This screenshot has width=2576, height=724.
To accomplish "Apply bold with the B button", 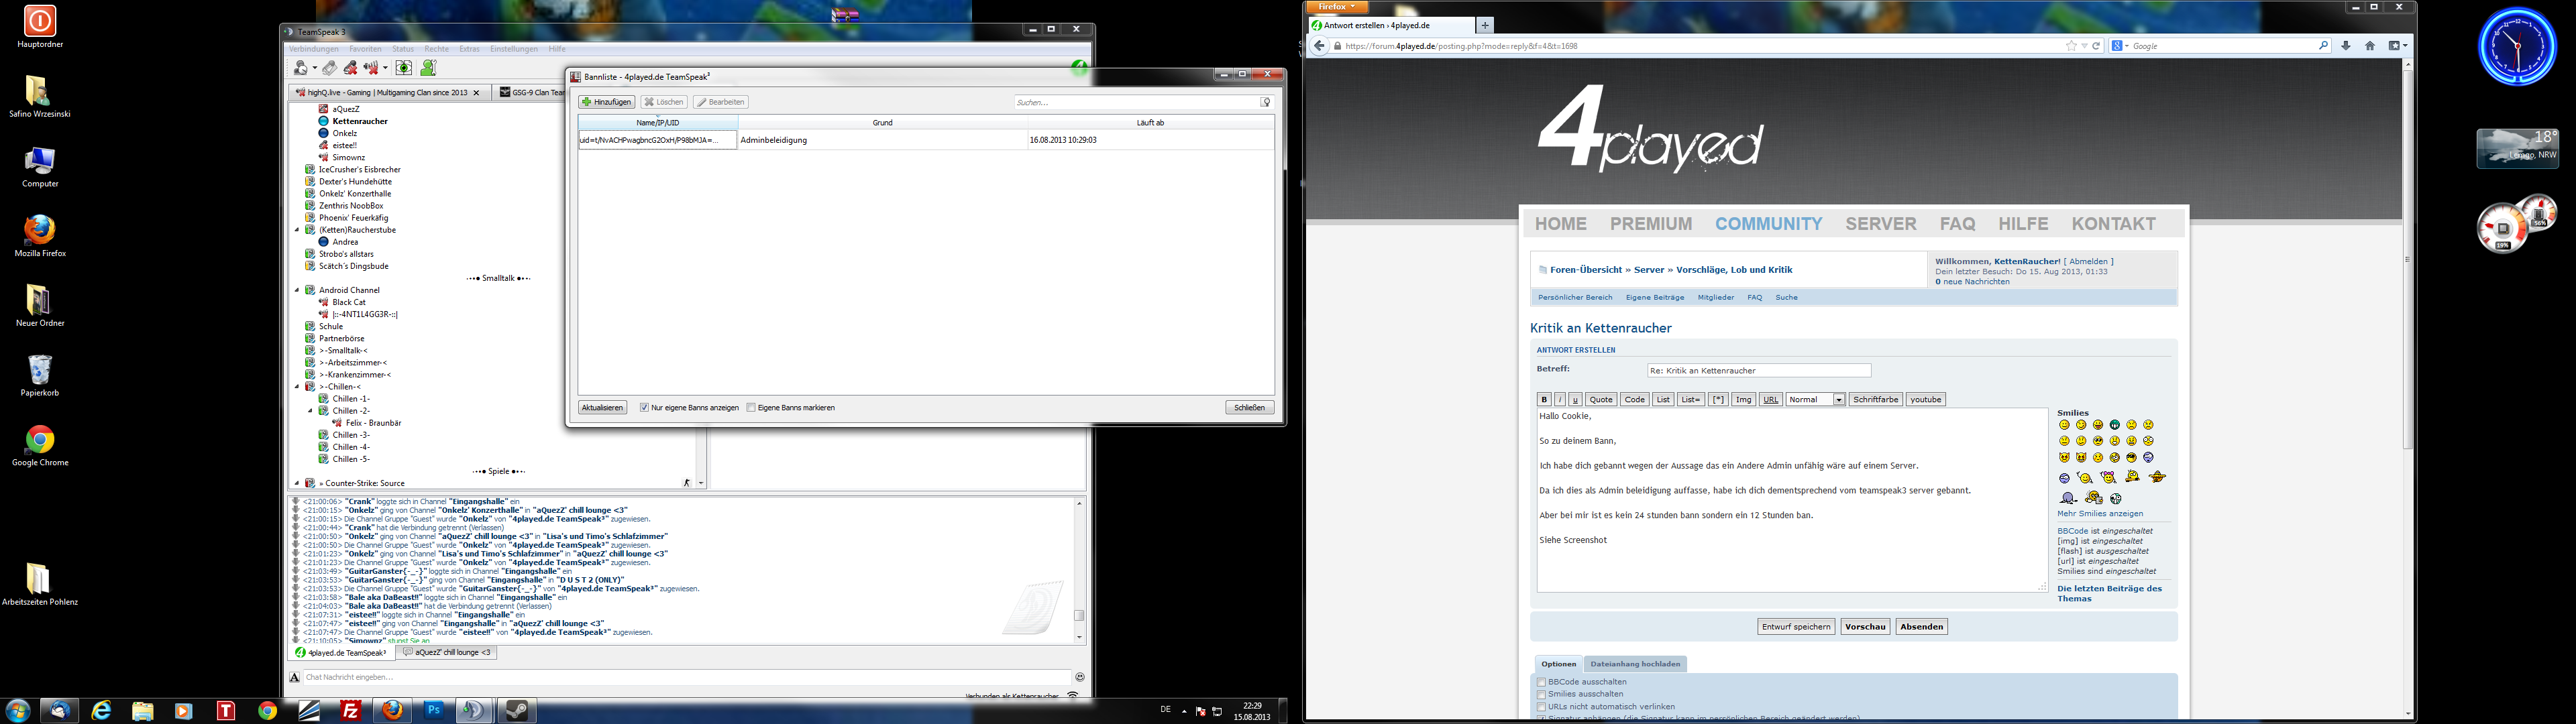I will tap(1544, 400).
